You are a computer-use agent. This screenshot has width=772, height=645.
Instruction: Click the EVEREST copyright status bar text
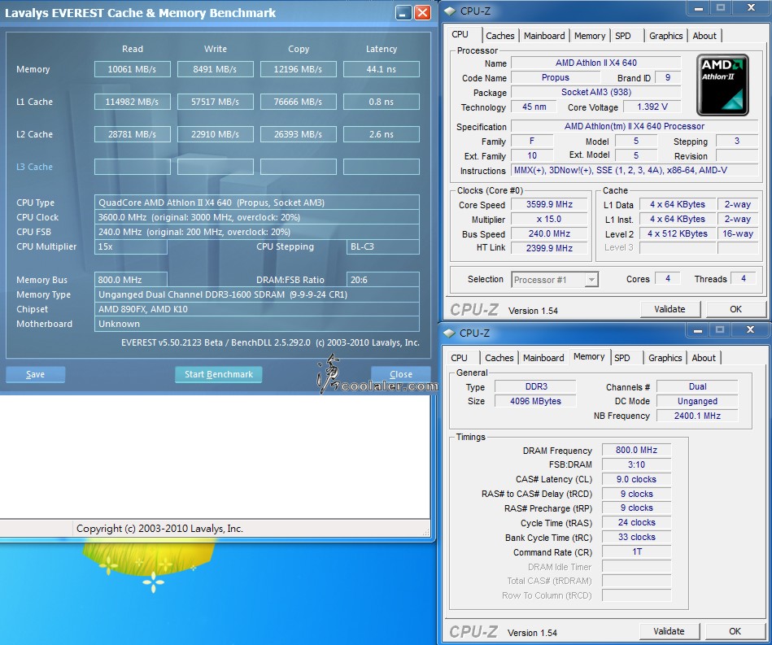pyautogui.click(x=159, y=529)
